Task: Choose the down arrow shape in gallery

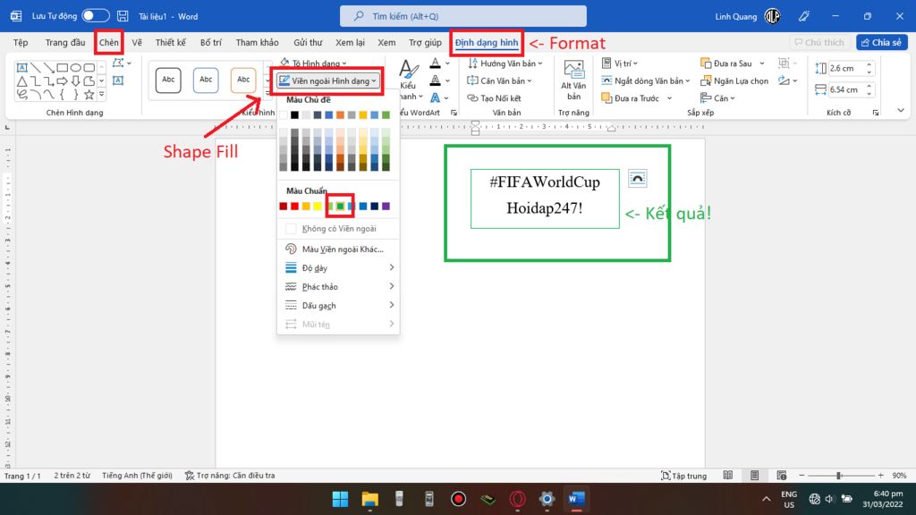Action: 75,81
